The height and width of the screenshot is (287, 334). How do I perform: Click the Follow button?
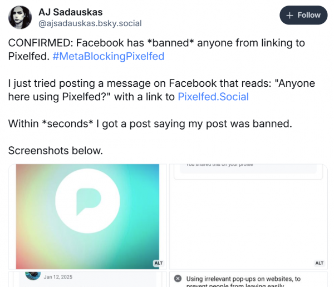coord(303,16)
